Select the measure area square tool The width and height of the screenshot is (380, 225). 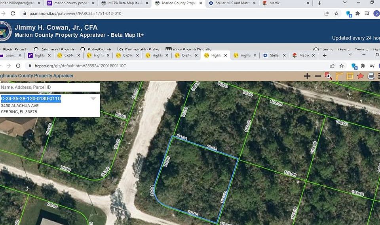(x=350, y=76)
